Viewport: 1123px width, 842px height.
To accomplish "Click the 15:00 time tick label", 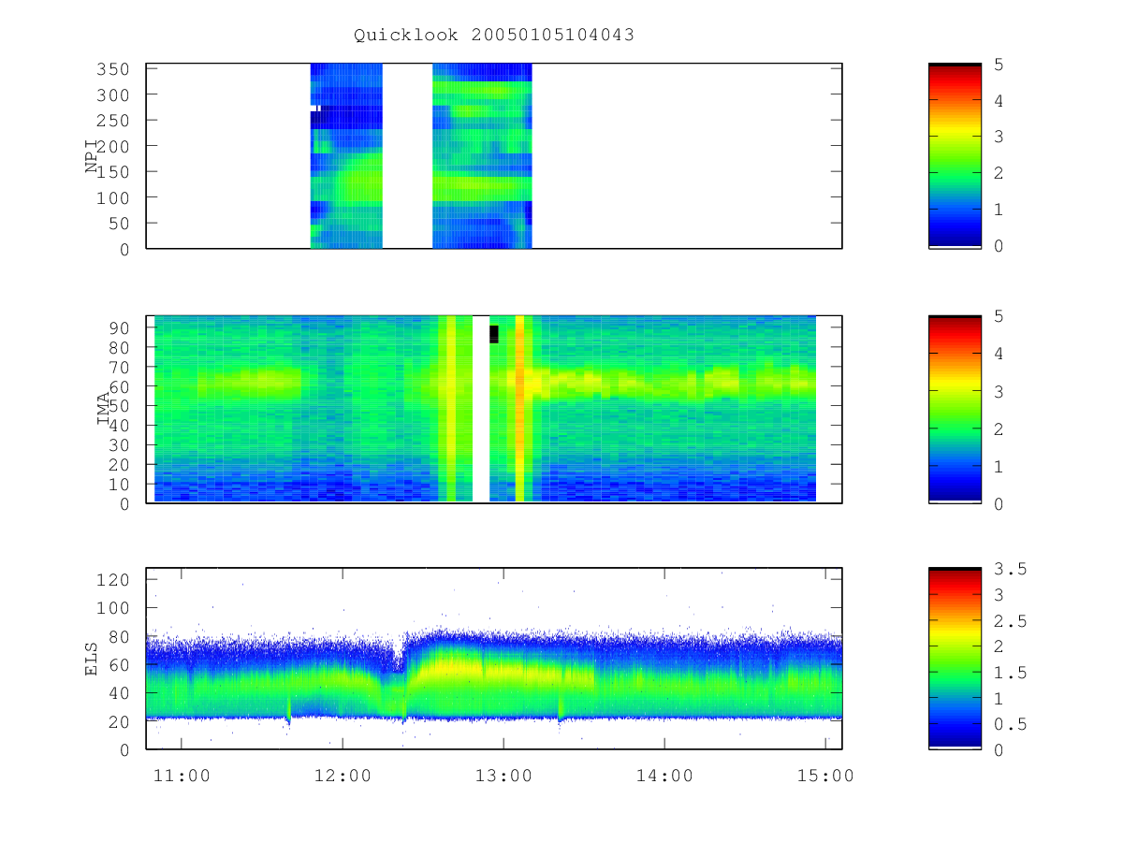I will tap(825, 776).
